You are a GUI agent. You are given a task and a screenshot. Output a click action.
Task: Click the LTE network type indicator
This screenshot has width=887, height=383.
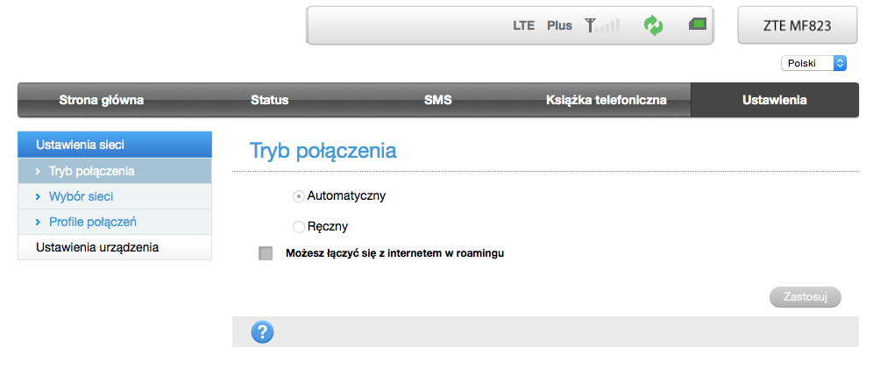click(524, 25)
